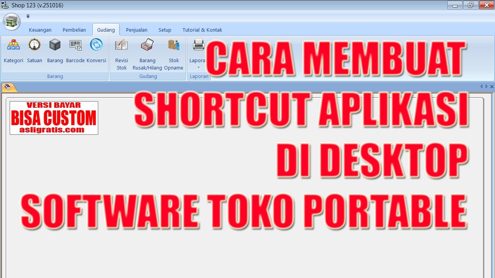The width and height of the screenshot is (495, 278).
Task: Click the document tab windows icon
Action: (x=8, y=87)
